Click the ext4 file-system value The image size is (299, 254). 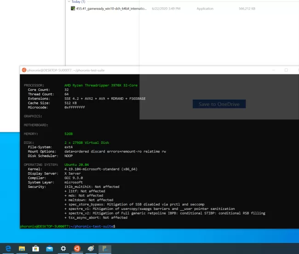point(69,147)
